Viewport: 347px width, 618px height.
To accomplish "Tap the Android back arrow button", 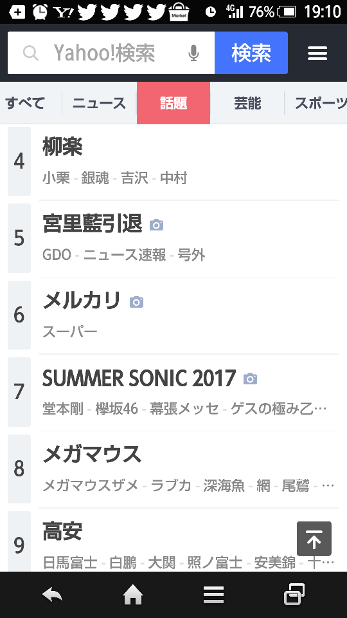I will point(52,595).
